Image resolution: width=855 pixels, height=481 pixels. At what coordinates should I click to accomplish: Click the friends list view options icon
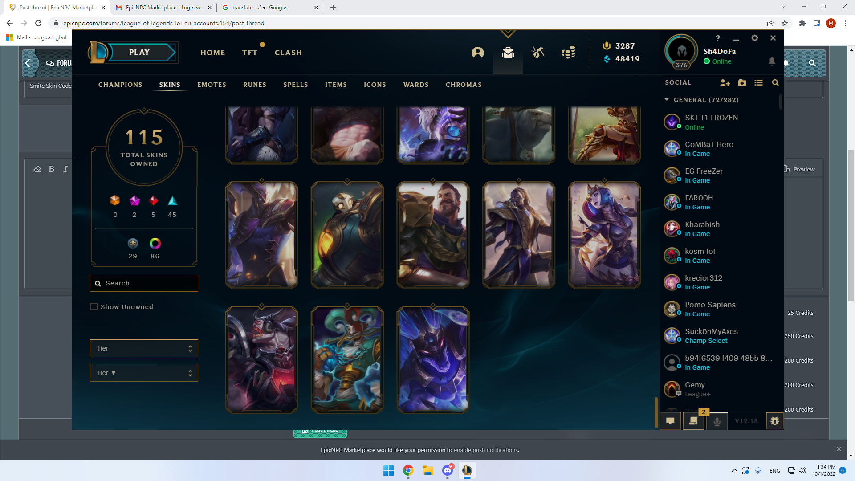point(758,83)
